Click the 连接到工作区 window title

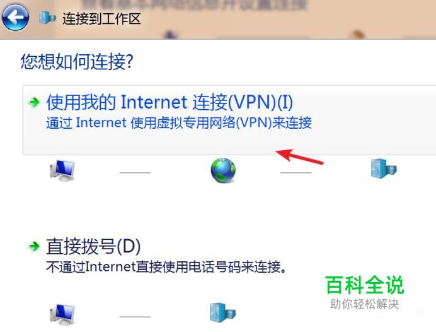coord(101,19)
